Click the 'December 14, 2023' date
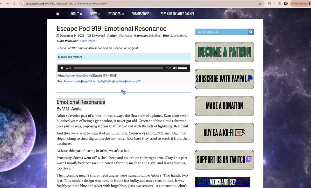Viewport: 311px width, 188px height. pyautogui.click(x=72, y=36)
